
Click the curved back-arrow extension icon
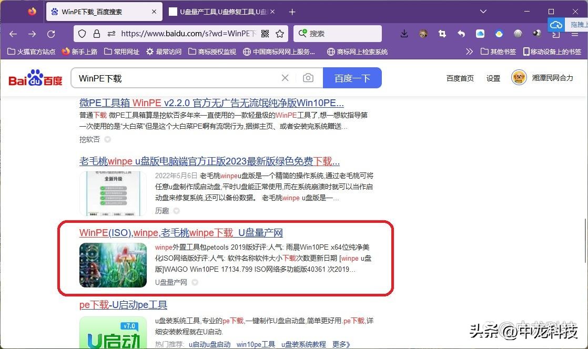click(461, 34)
